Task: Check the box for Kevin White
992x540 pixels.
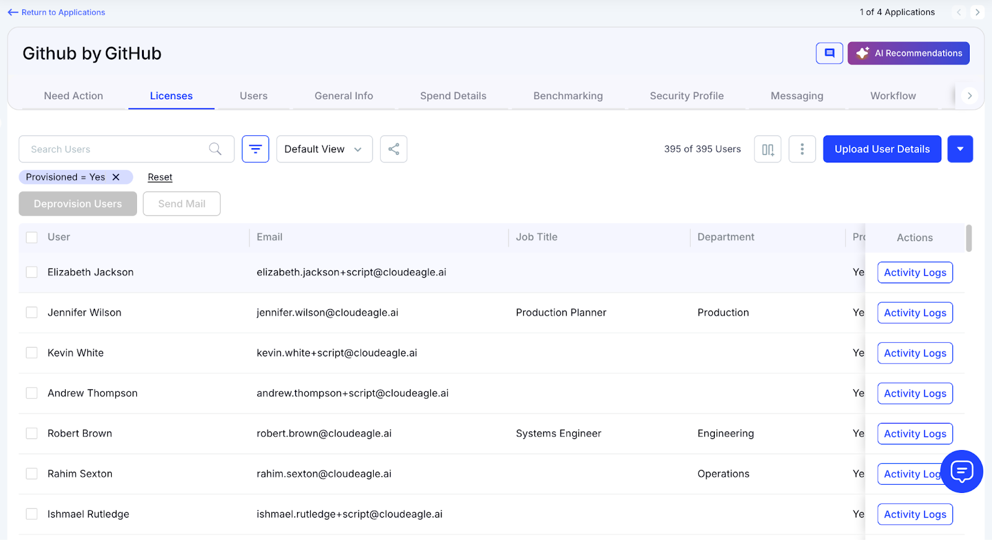Action: tap(32, 353)
